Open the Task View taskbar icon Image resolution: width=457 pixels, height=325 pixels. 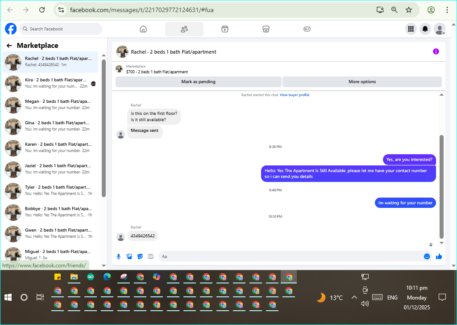(40, 297)
